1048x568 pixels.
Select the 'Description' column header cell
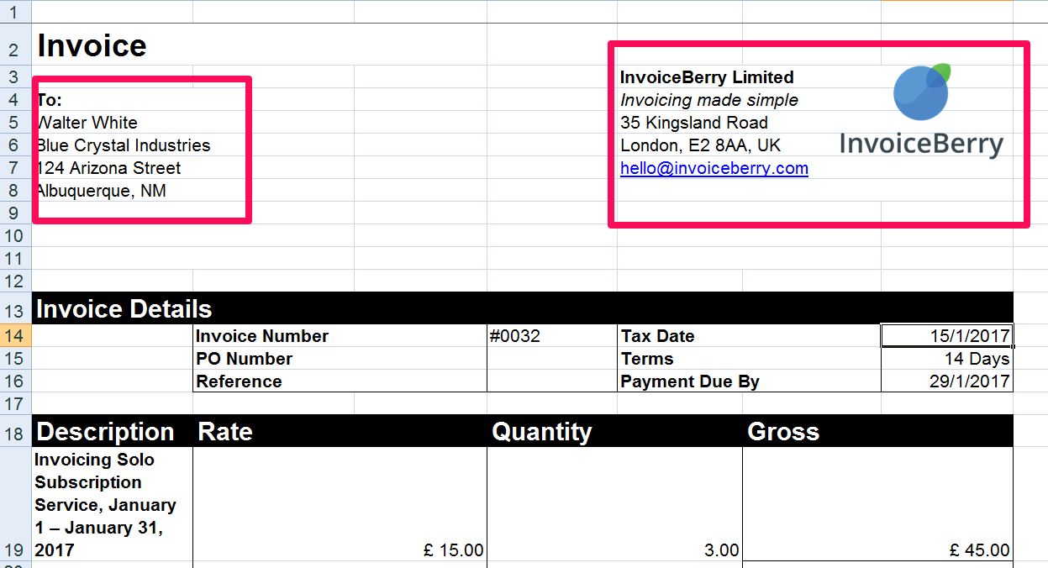pyautogui.click(x=113, y=431)
